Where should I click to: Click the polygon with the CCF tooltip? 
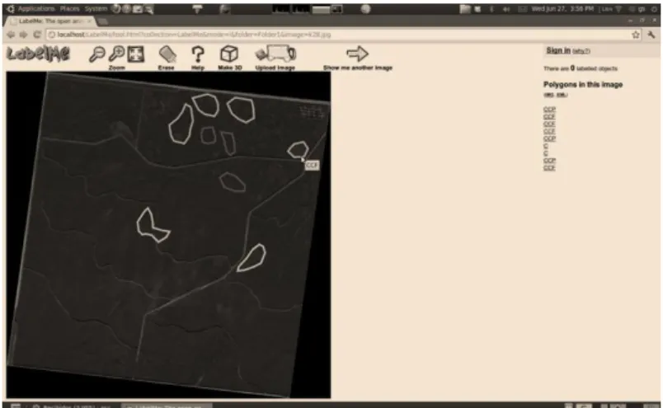pyautogui.click(x=299, y=149)
